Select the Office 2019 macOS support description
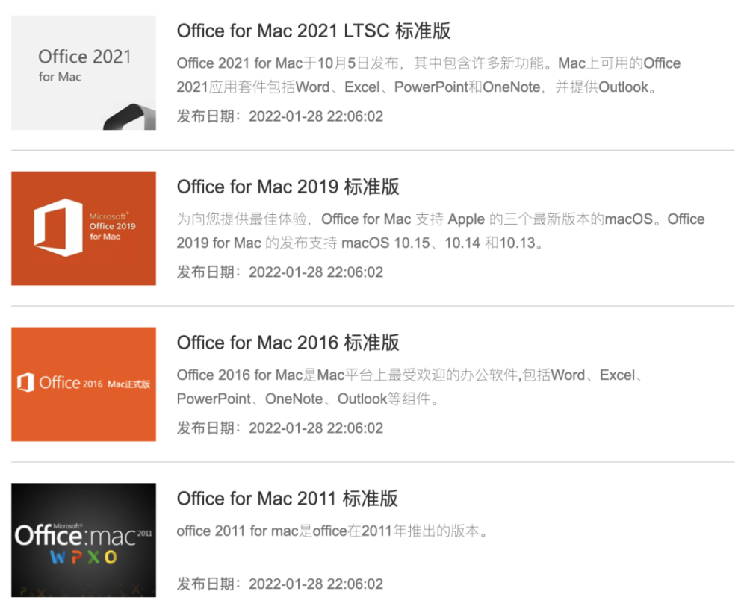 [441, 231]
